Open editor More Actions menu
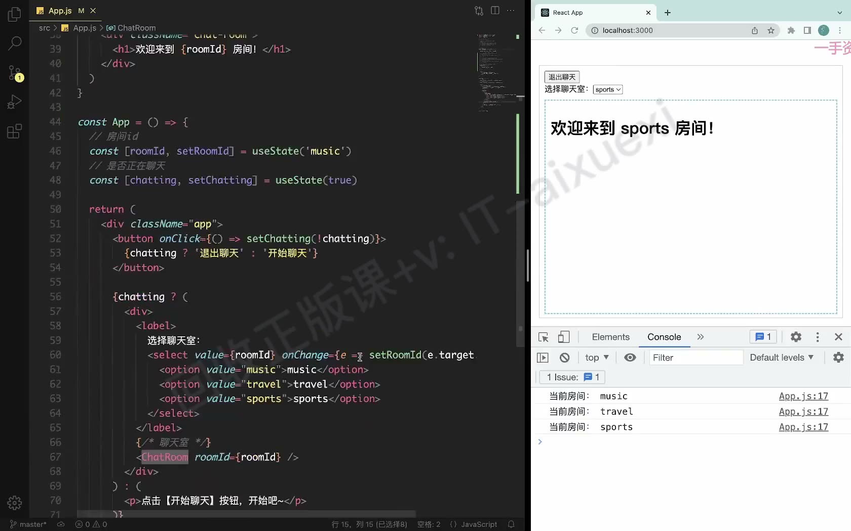Screen dimensions: 851x531 [x=511, y=11]
